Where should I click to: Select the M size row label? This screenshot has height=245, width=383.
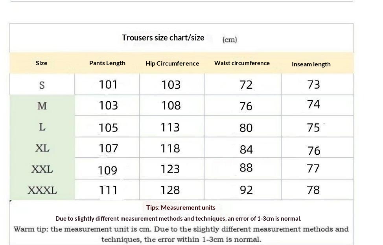pos(42,106)
